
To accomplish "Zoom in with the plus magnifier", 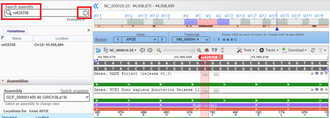I will 199,50.
